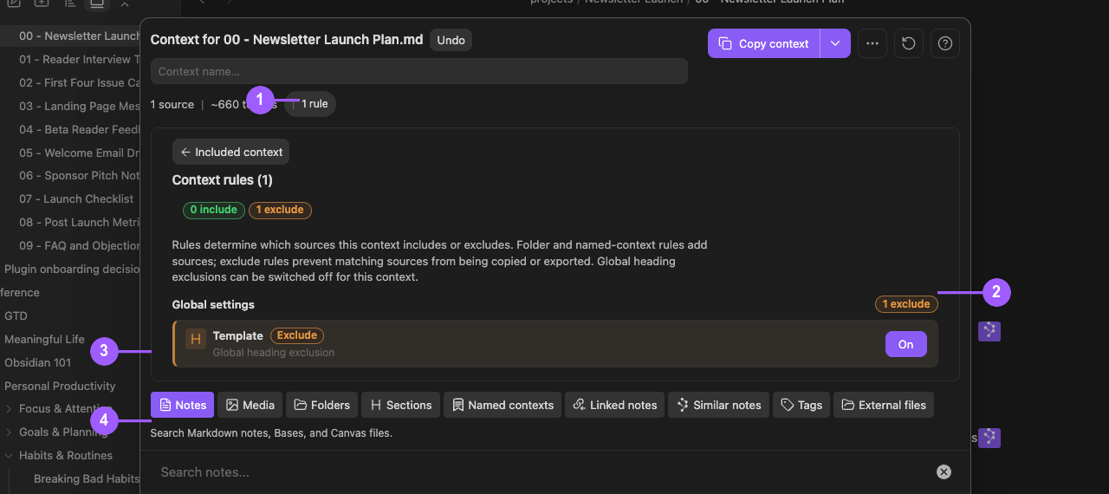Switch to the Tags tab
This screenshot has width=1109, height=494.
click(801, 405)
